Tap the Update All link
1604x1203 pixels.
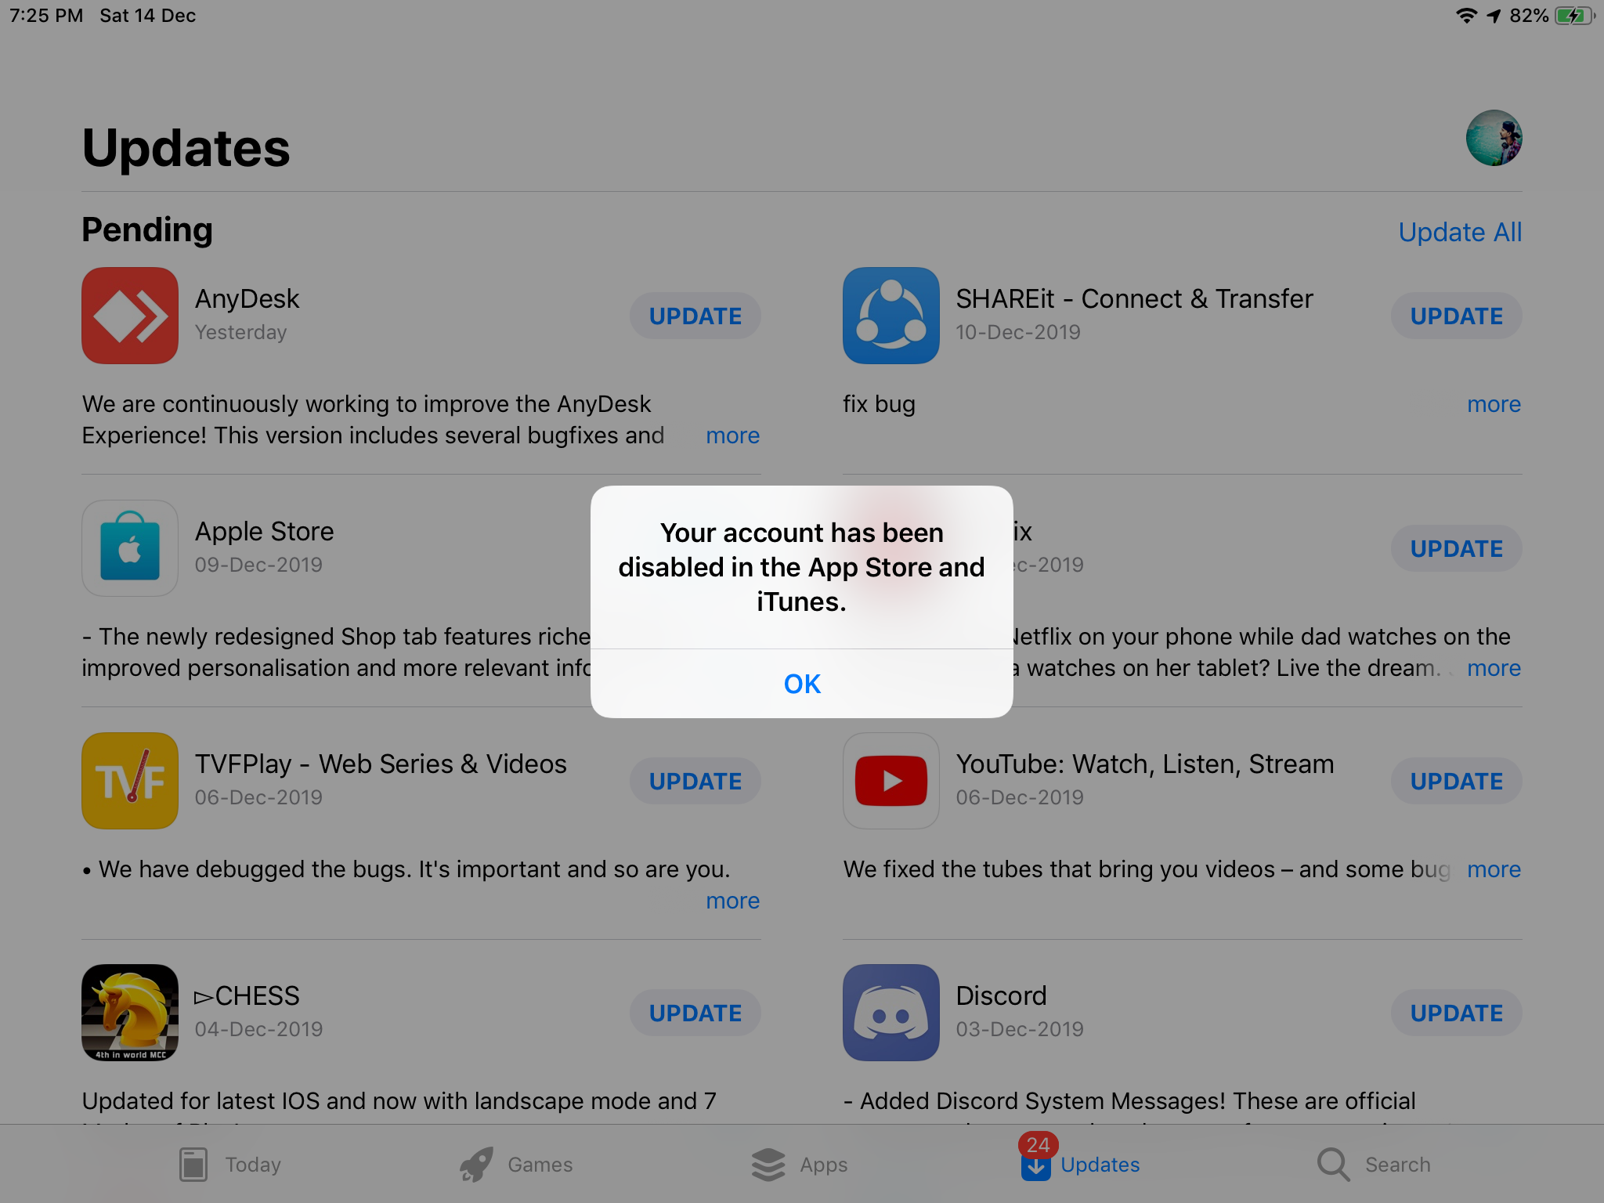pos(1459,232)
